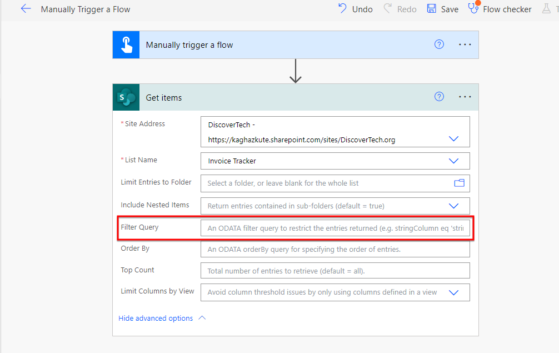
Task: Click the Filter Query input field
Action: pos(335,228)
